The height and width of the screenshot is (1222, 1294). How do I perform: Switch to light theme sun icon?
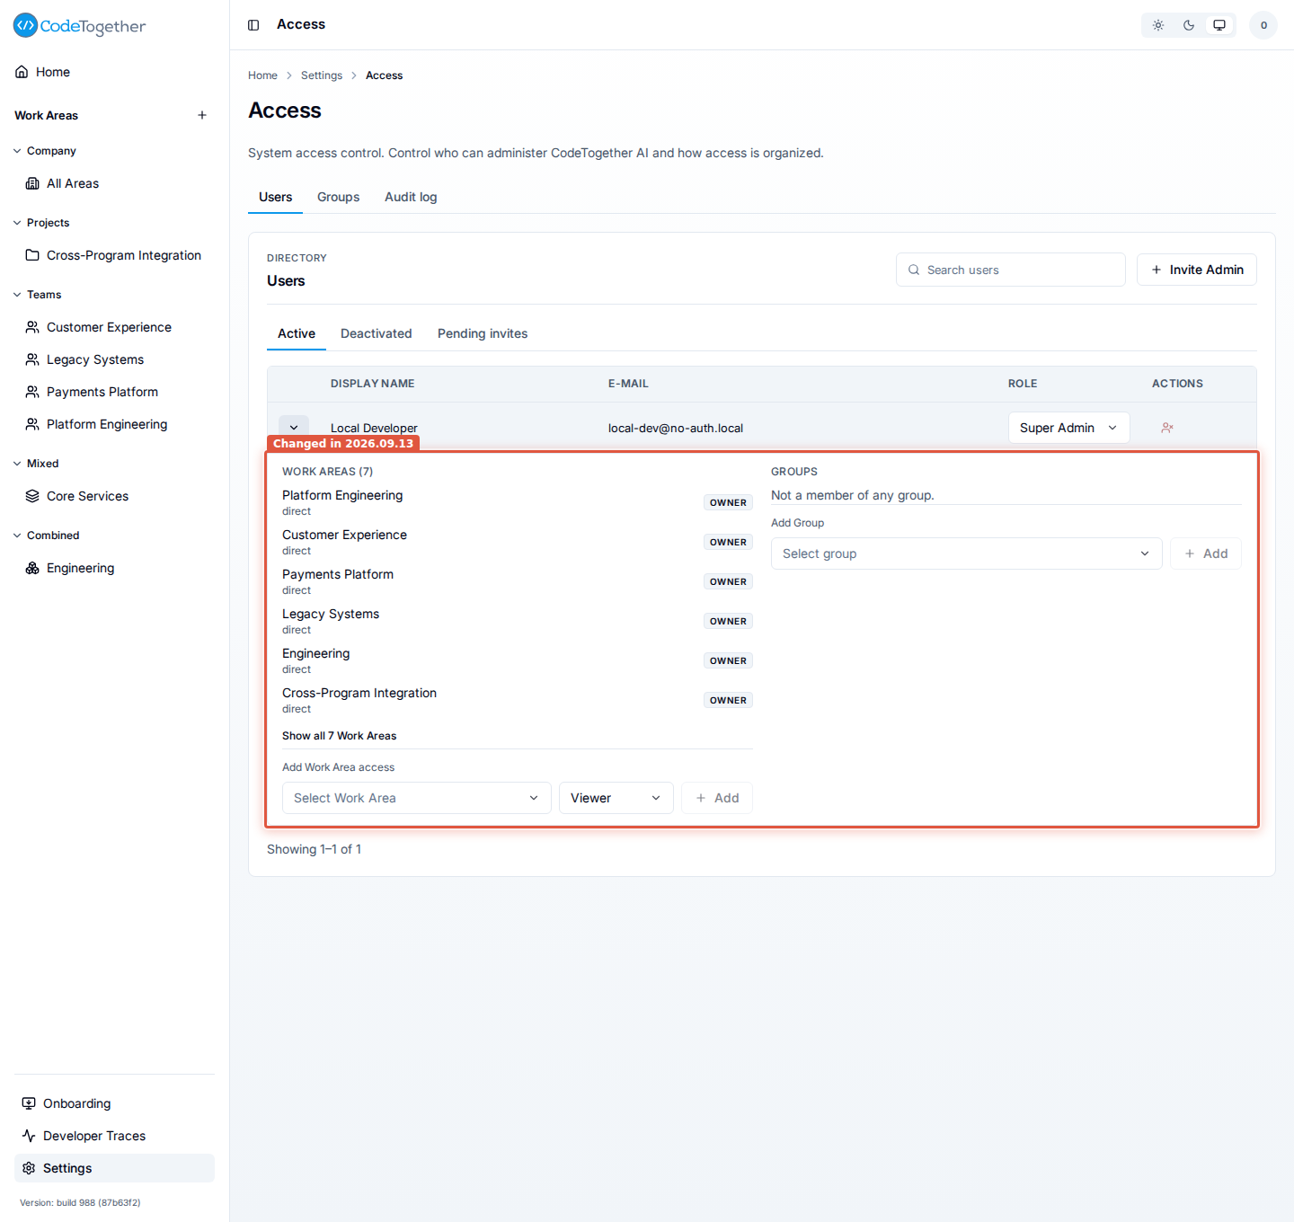1158,25
